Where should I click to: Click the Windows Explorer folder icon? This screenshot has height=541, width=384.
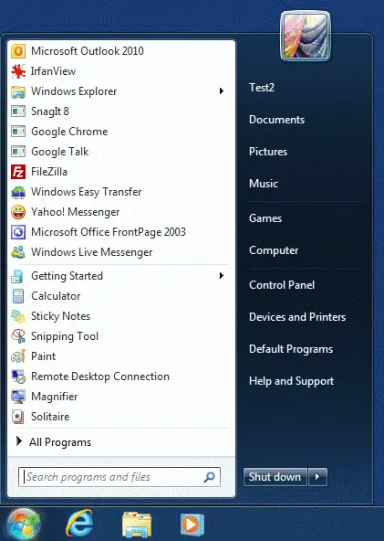18,91
